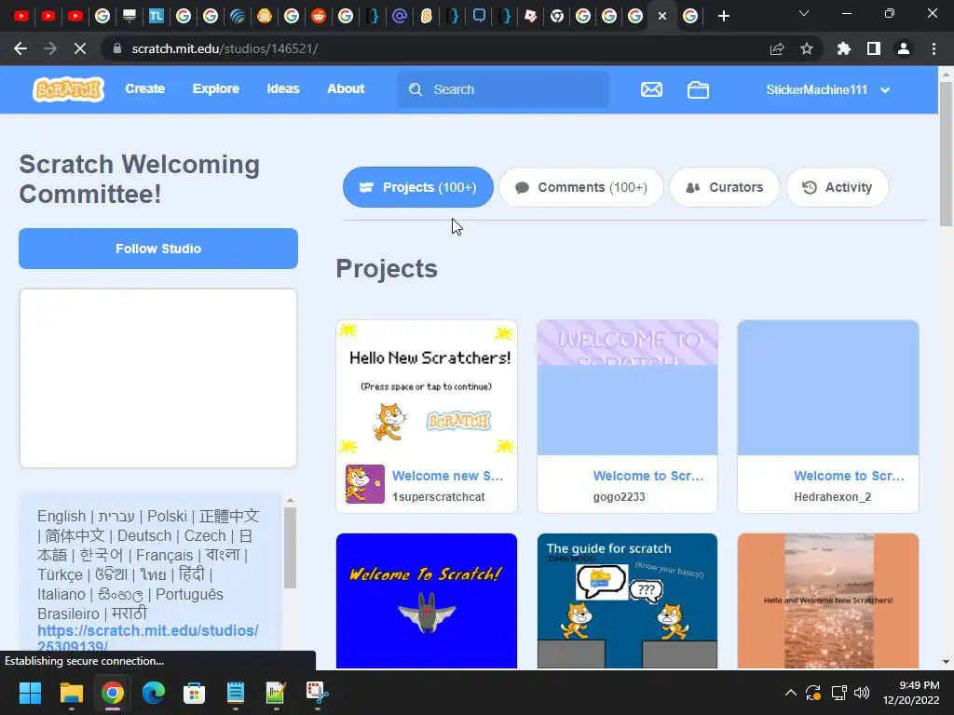
Task: Open the About page link
Action: coord(346,88)
